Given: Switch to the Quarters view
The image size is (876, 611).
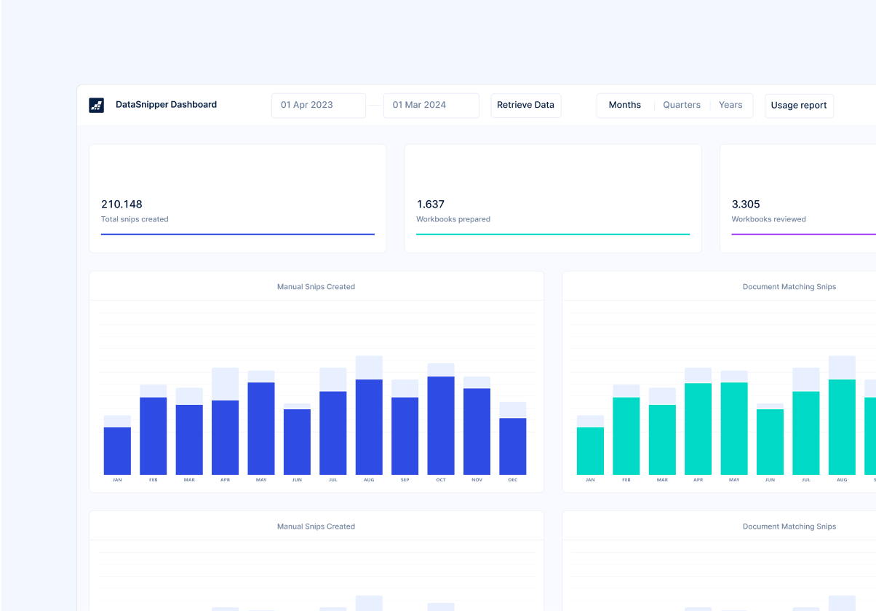Looking at the screenshot, I should [682, 105].
